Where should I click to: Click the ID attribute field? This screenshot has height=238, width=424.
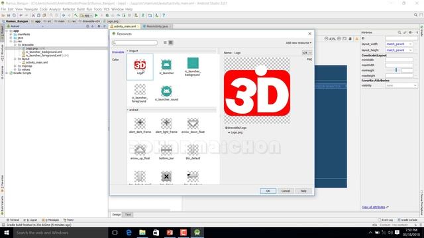(401, 38)
